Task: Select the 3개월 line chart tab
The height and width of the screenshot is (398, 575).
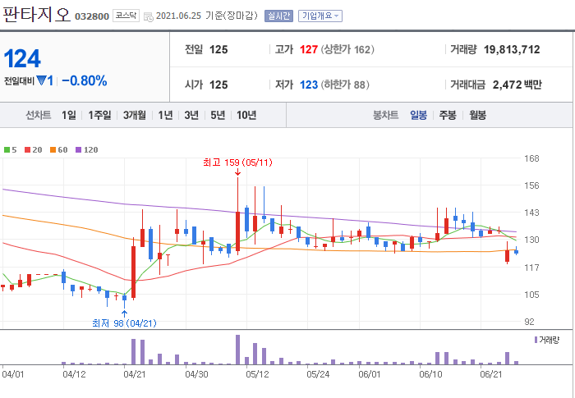Action: click(x=134, y=115)
